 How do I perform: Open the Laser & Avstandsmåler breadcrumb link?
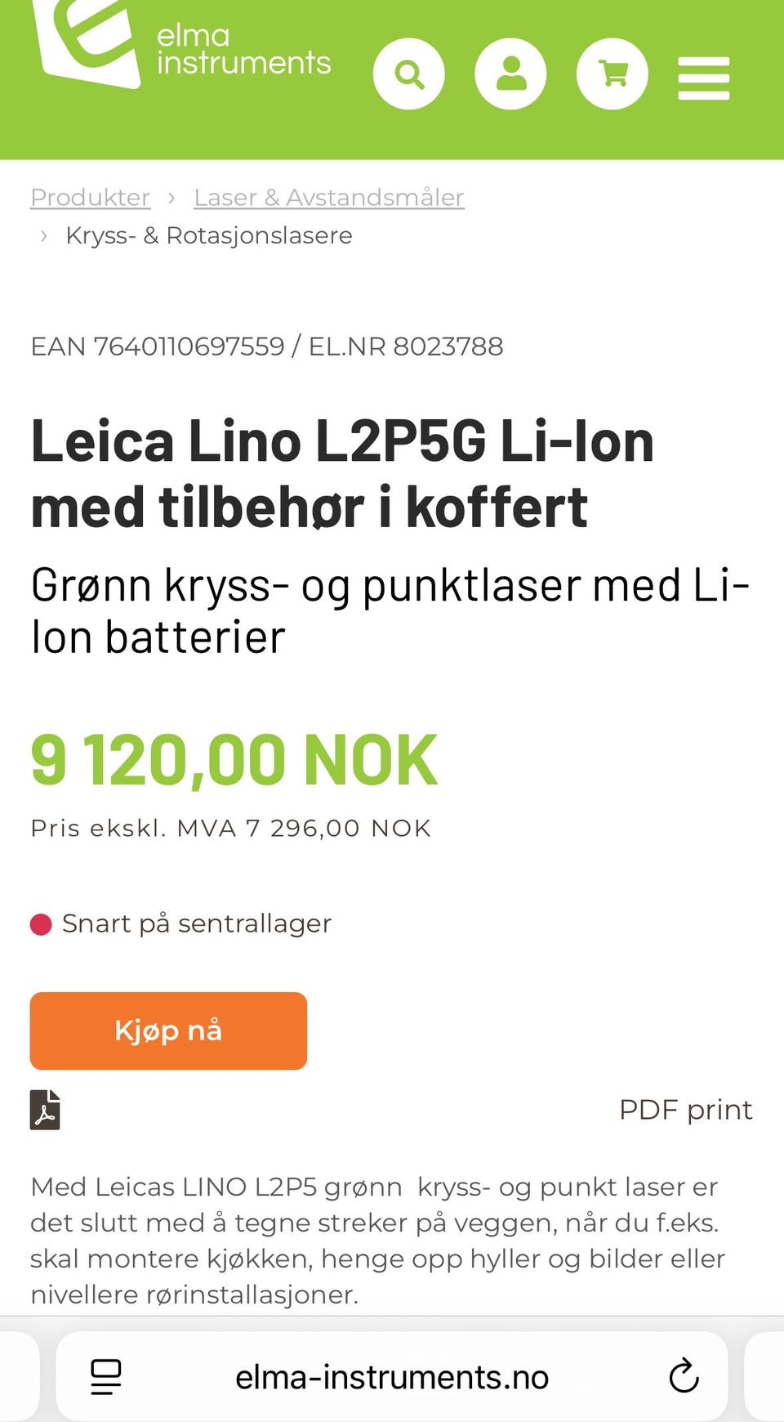[x=329, y=198]
